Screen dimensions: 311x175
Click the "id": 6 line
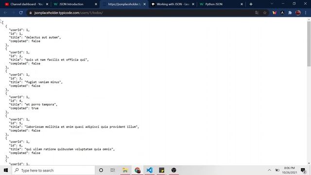click(x=16, y=145)
